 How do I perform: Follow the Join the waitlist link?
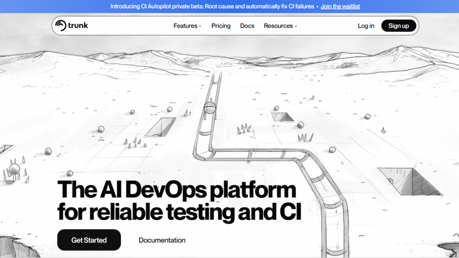click(x=340, y=6)
